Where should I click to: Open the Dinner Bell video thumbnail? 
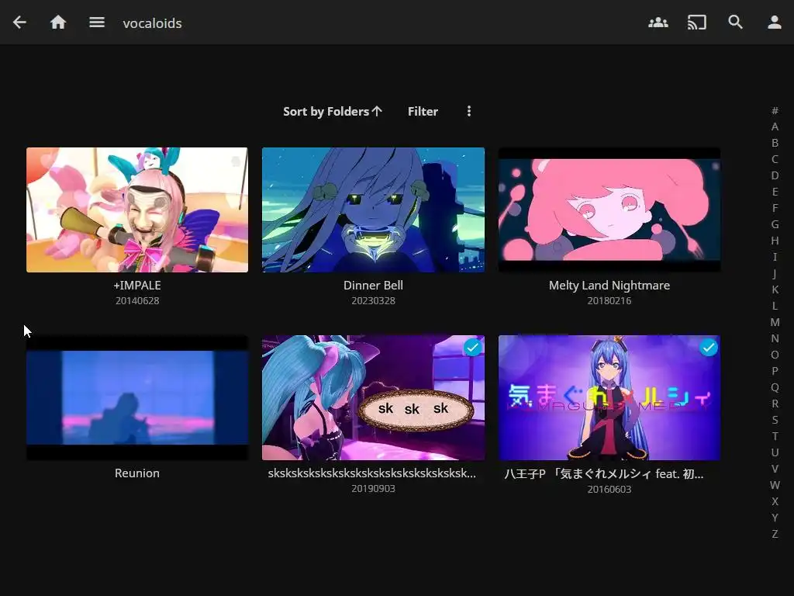pyautogui.click(x=373, y=210)
